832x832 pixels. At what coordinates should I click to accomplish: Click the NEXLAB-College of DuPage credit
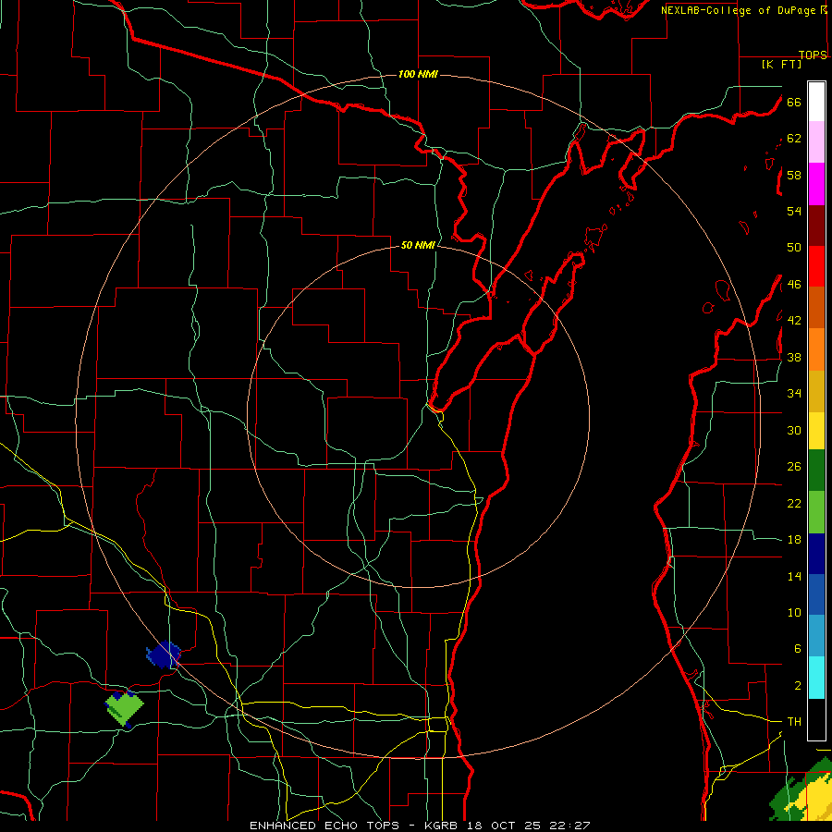click(739, 10)
